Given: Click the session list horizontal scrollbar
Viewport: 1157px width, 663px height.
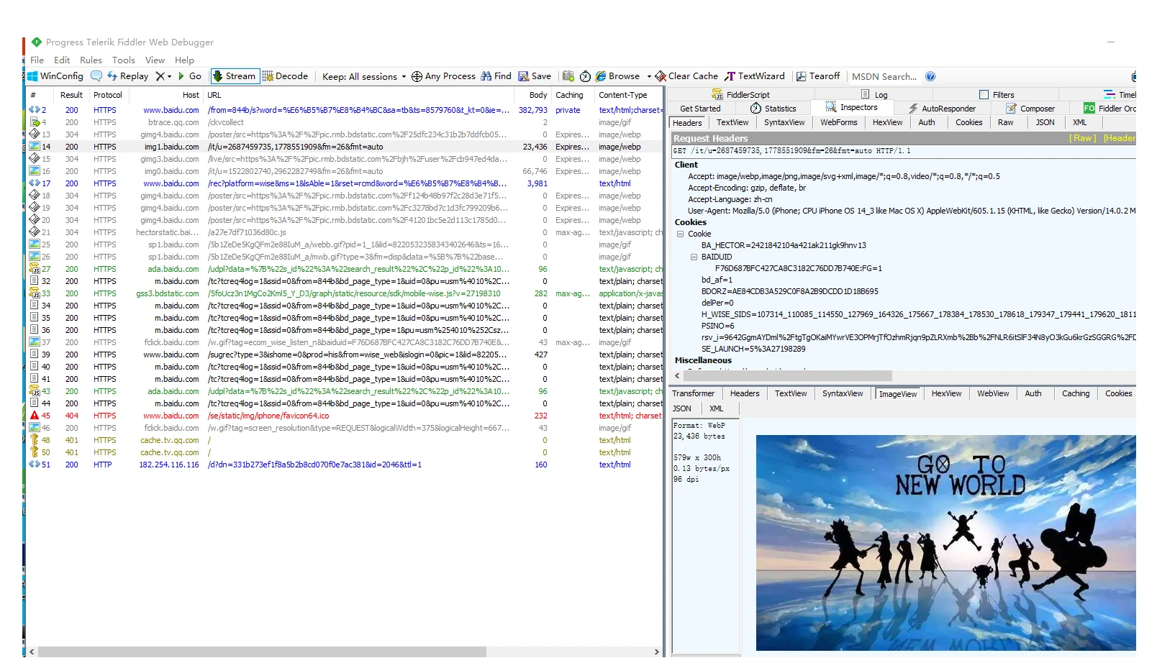Looking at the screenshot, I should point(262,651).
